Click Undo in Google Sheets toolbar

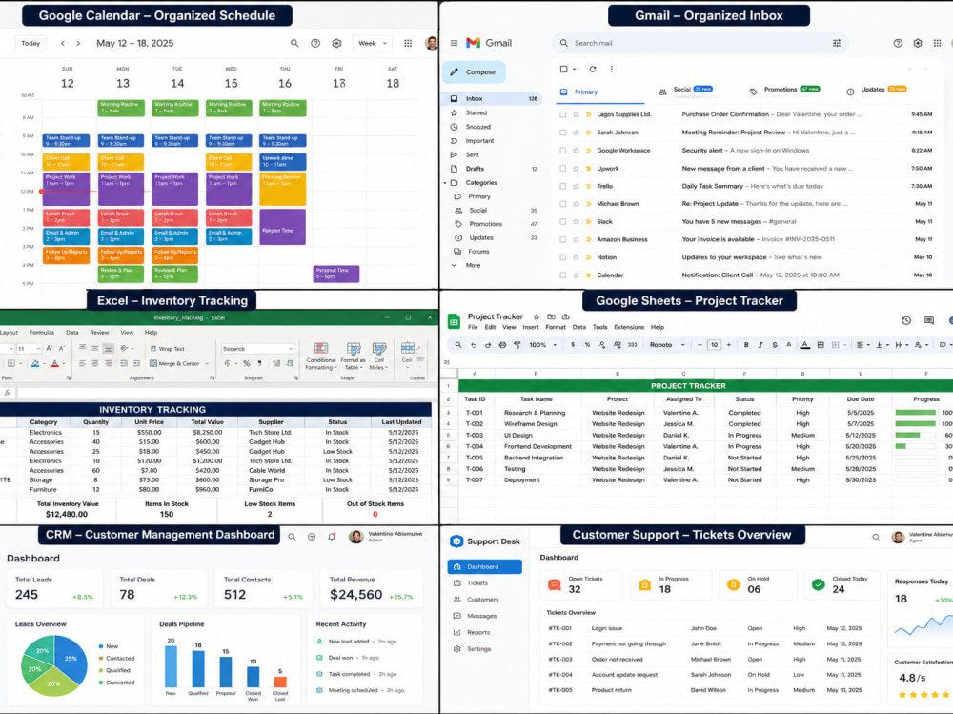(474, 345)
